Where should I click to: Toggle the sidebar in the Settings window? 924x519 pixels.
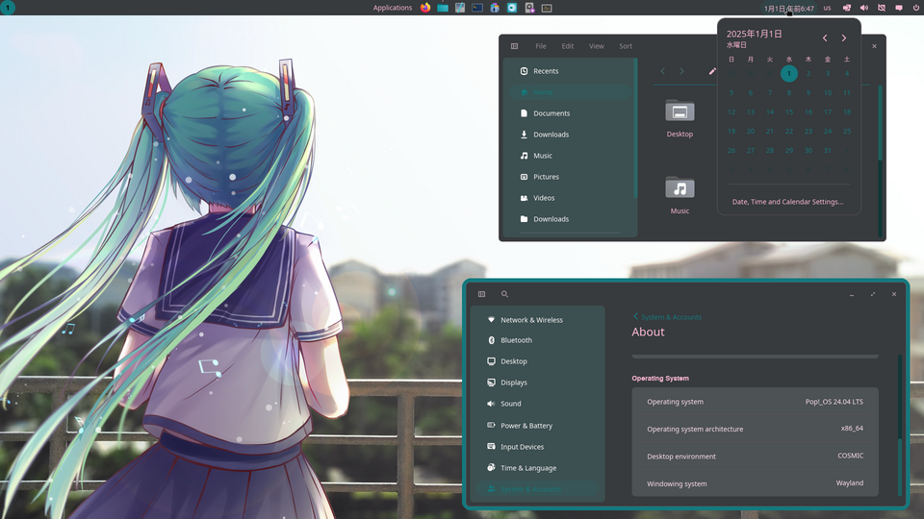coord(481,294)
